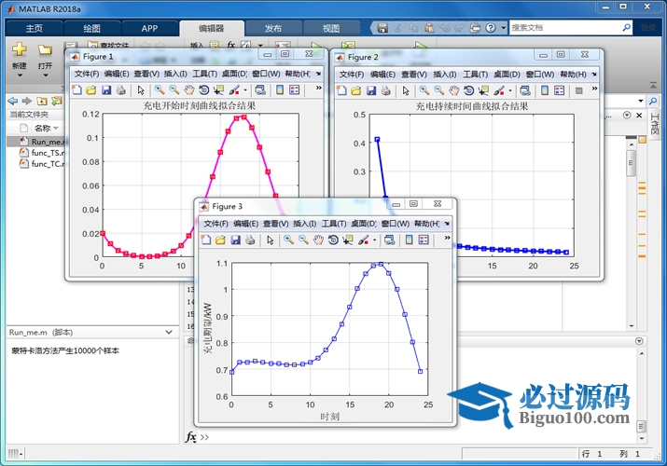The width and height of the screenshot is (667, 466).
Task: Switch to the 绘图 (Plots) ribbon tab
Action: click(91, 28)
